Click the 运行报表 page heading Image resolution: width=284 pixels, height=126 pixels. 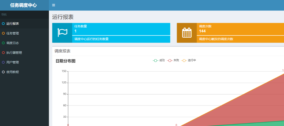click(x=63, y=17)
